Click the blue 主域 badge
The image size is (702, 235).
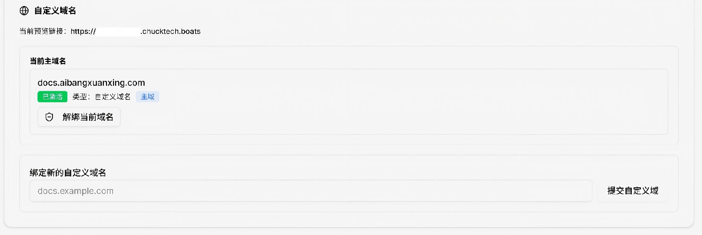point(147,97)
